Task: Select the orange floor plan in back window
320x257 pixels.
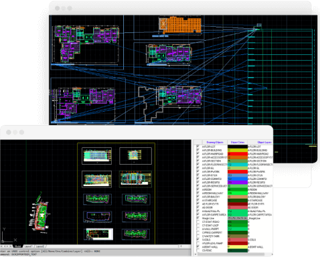Action: 180,25
